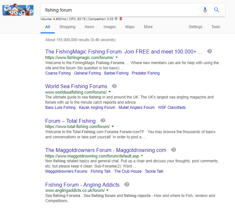Open Fishing Forum - Angling Addicts title
Screen dimensions: 235x208
click(x=82, y=185)
